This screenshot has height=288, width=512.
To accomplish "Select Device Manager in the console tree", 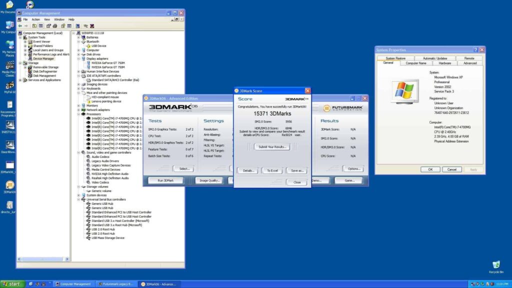I will (43, 59).
